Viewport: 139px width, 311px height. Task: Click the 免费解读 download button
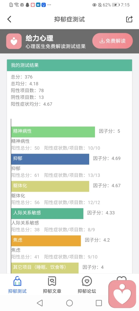[113, 41]
